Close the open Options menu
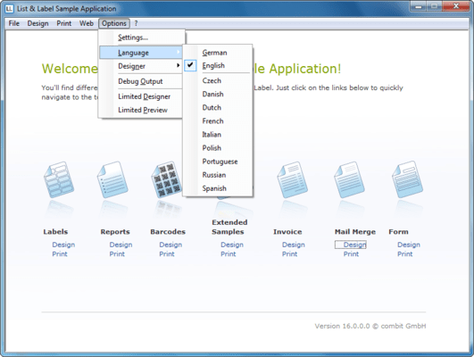 (114, 23)
